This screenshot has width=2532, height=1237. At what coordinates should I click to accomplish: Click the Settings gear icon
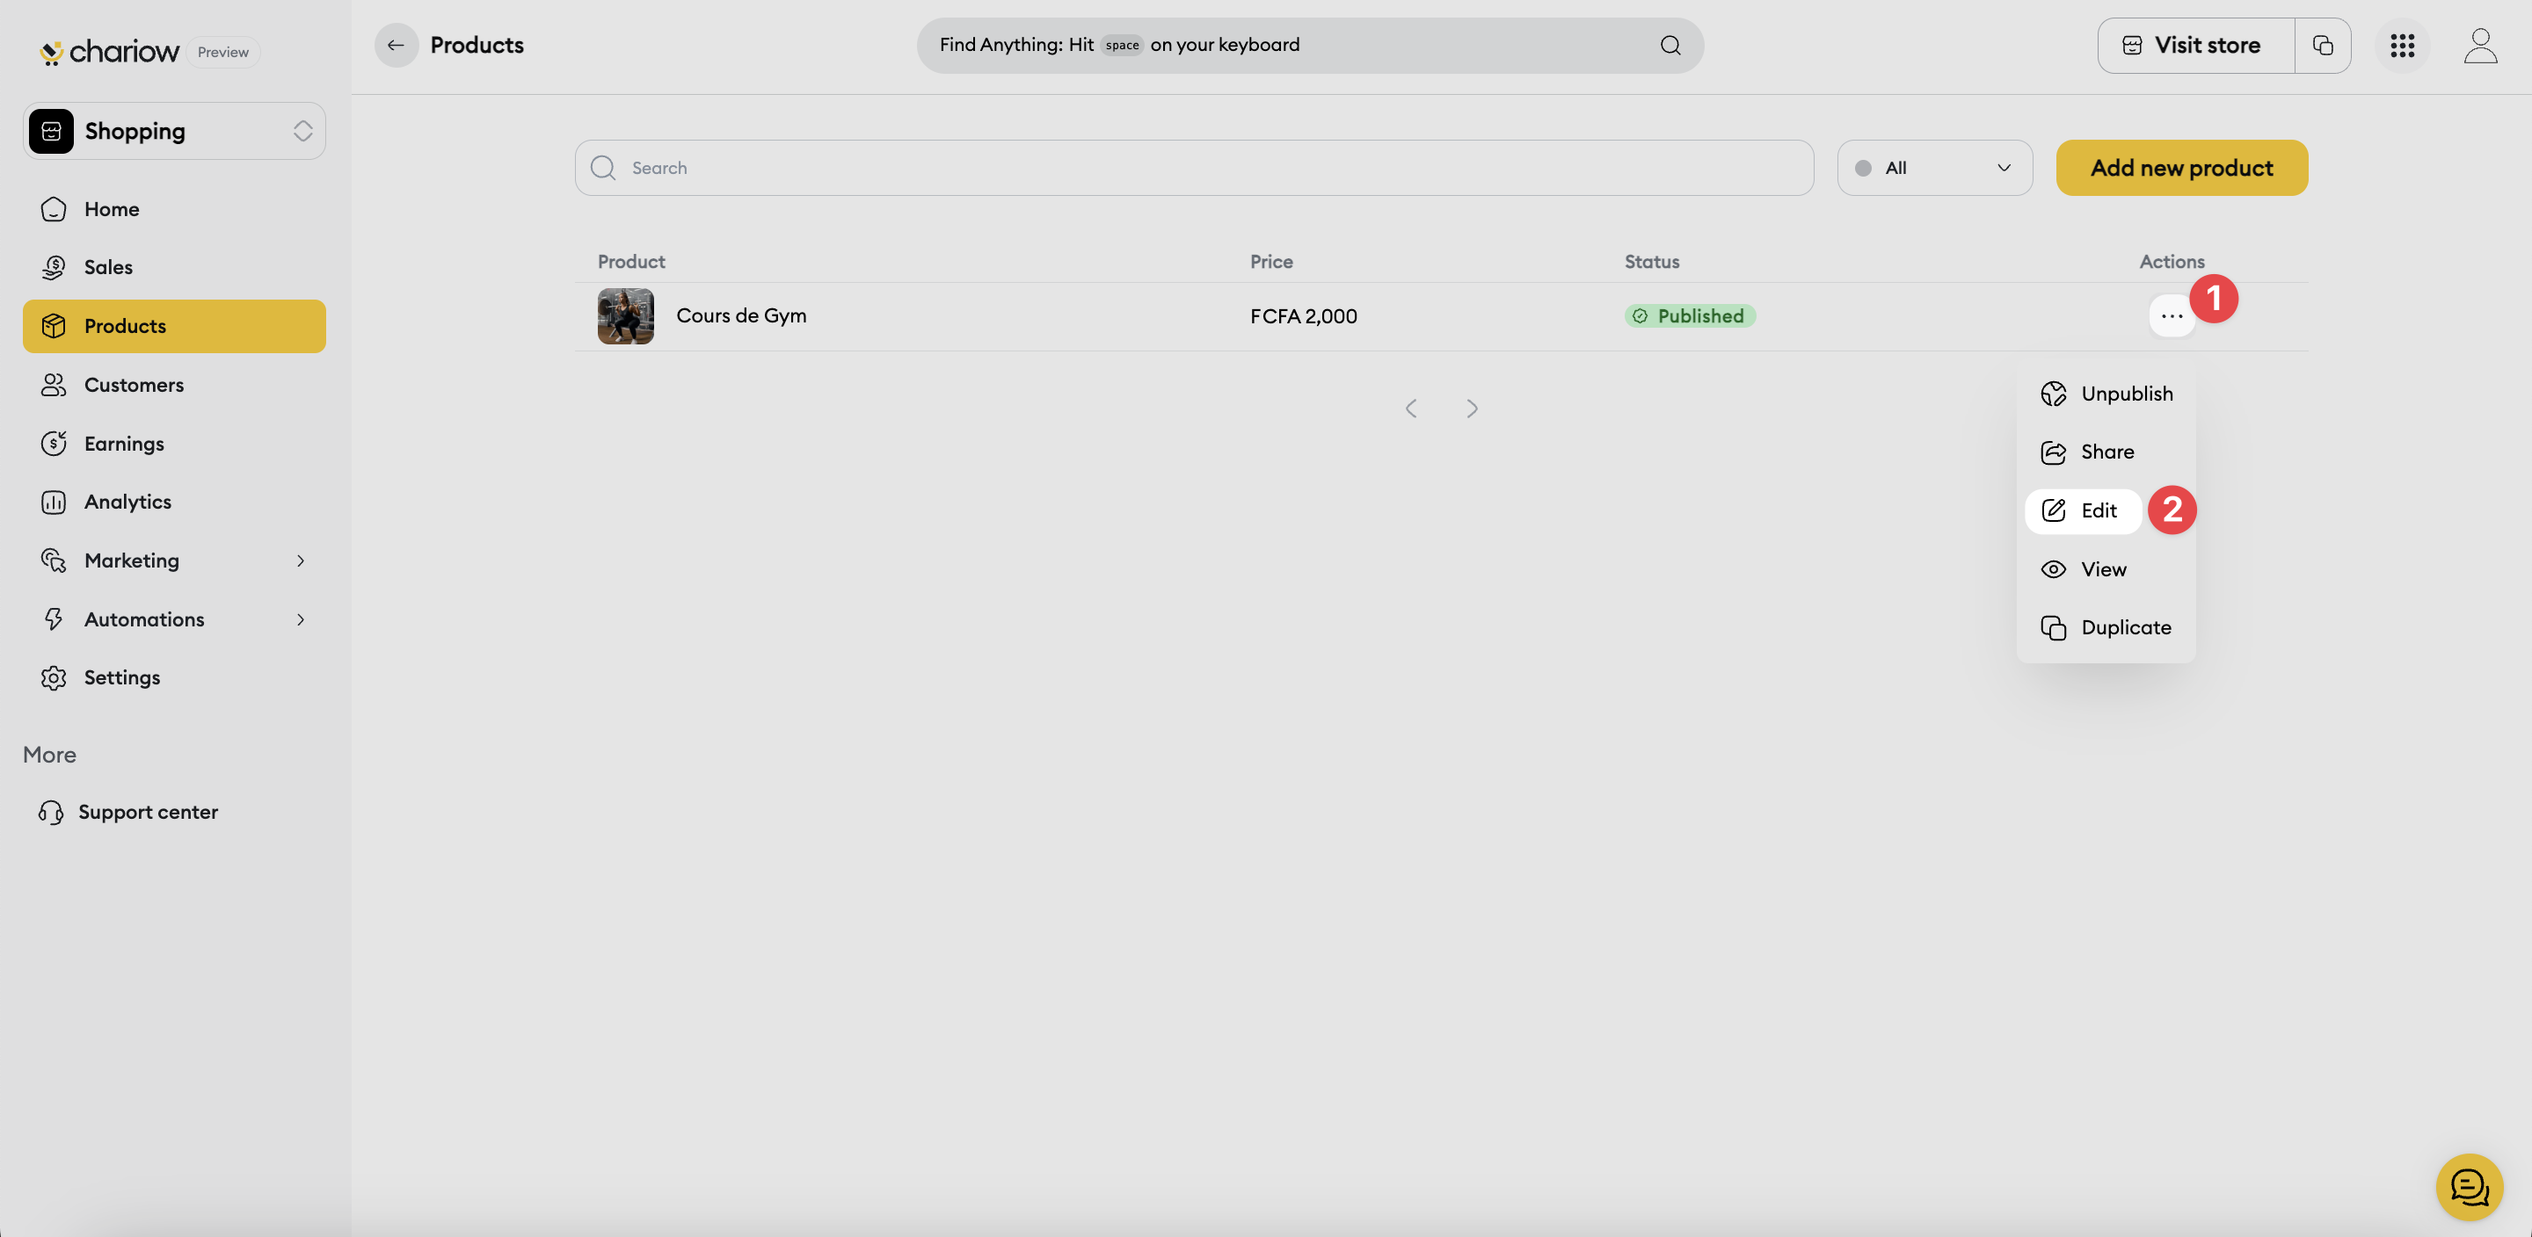pyautogui.click(x=54, y=678)
